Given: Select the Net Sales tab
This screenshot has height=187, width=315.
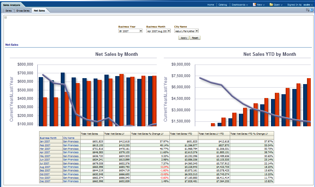Looking at the screenshot, I should click(x=39, y=10).
